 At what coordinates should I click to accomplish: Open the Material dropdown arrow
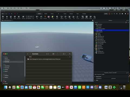(x=63, y=17)
